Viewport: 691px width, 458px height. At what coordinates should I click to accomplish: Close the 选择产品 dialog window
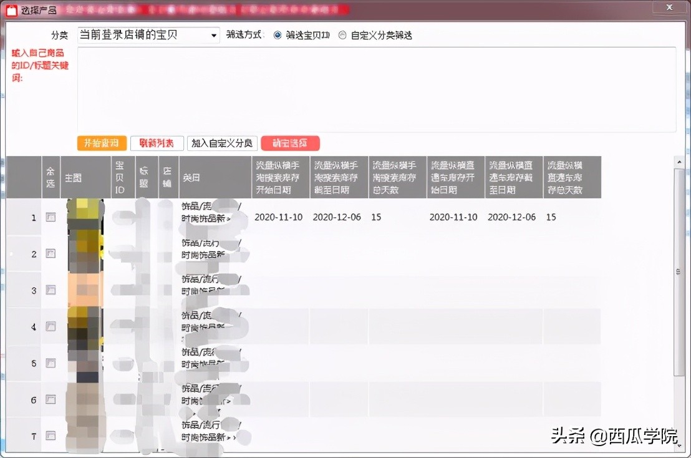click(x=669, y=7)
